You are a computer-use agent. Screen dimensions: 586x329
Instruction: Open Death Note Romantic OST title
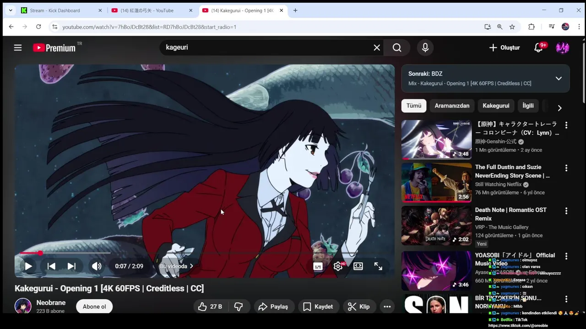click(x=511, y=214)
